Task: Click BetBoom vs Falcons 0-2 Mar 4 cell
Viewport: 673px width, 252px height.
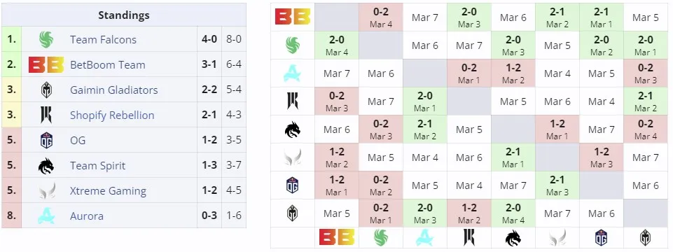Action: 381,17
